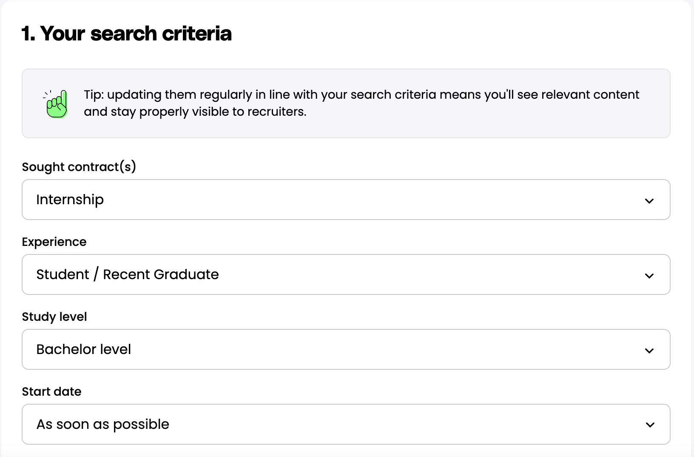Click the chevron beside Student / Recent Graduate
Screen dimensions: 694x457
coord(649,275)
